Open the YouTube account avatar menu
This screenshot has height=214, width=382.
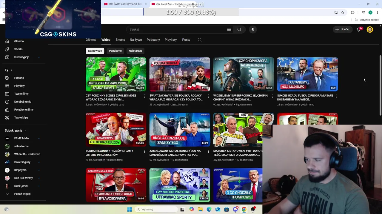click(370, 29)
